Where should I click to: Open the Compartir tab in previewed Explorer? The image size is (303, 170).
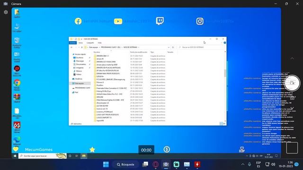point(90,43)
